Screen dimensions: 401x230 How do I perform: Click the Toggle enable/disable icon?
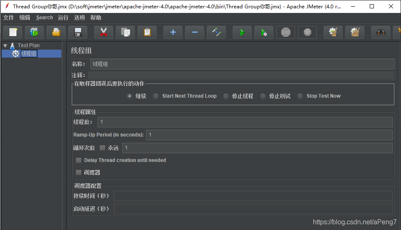coord(216,32)
